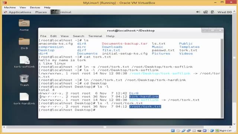Open the Places menu in GNOME panel

point(41,12)
